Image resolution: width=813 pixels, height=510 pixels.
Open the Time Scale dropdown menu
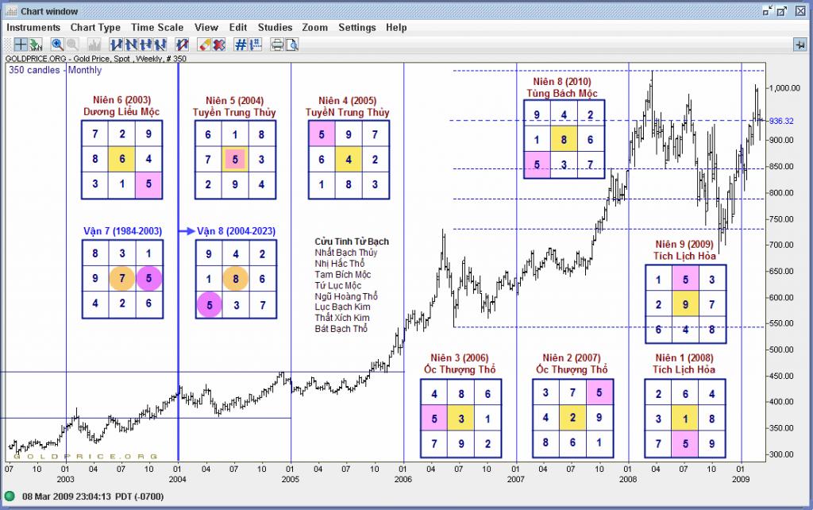(x=157, y=27)
